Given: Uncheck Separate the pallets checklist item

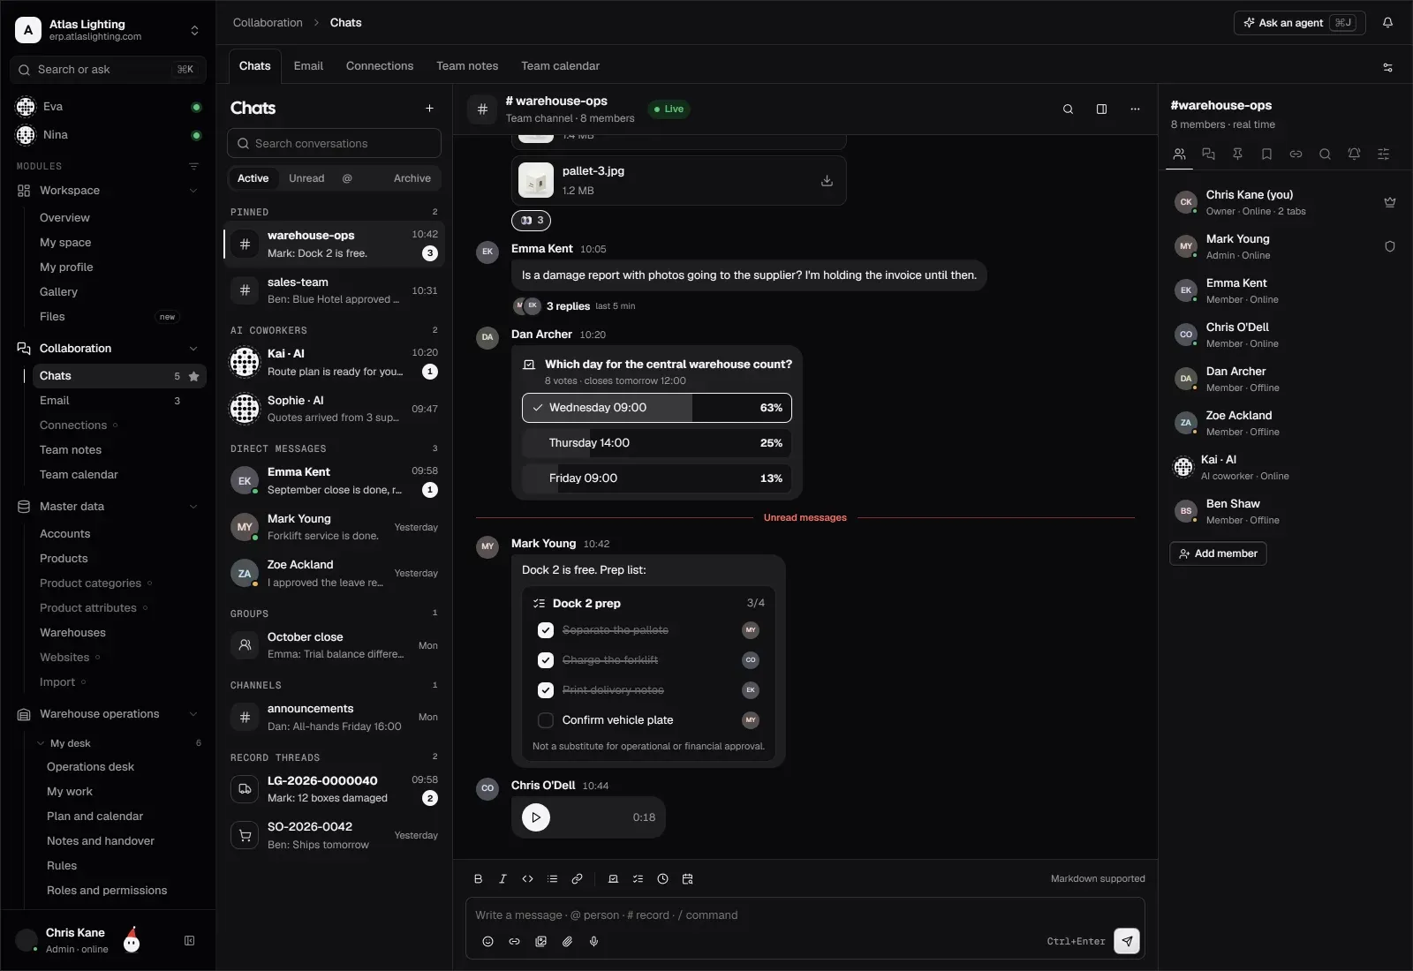Looking at the screenshot, I should pyautogui.click(x=546, y=630).
